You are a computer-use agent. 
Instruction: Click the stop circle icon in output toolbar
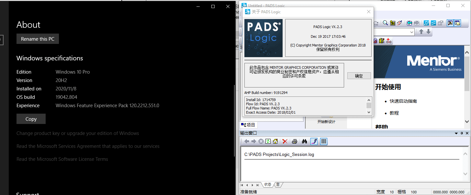pyautogui.click(x=261, y=141)
